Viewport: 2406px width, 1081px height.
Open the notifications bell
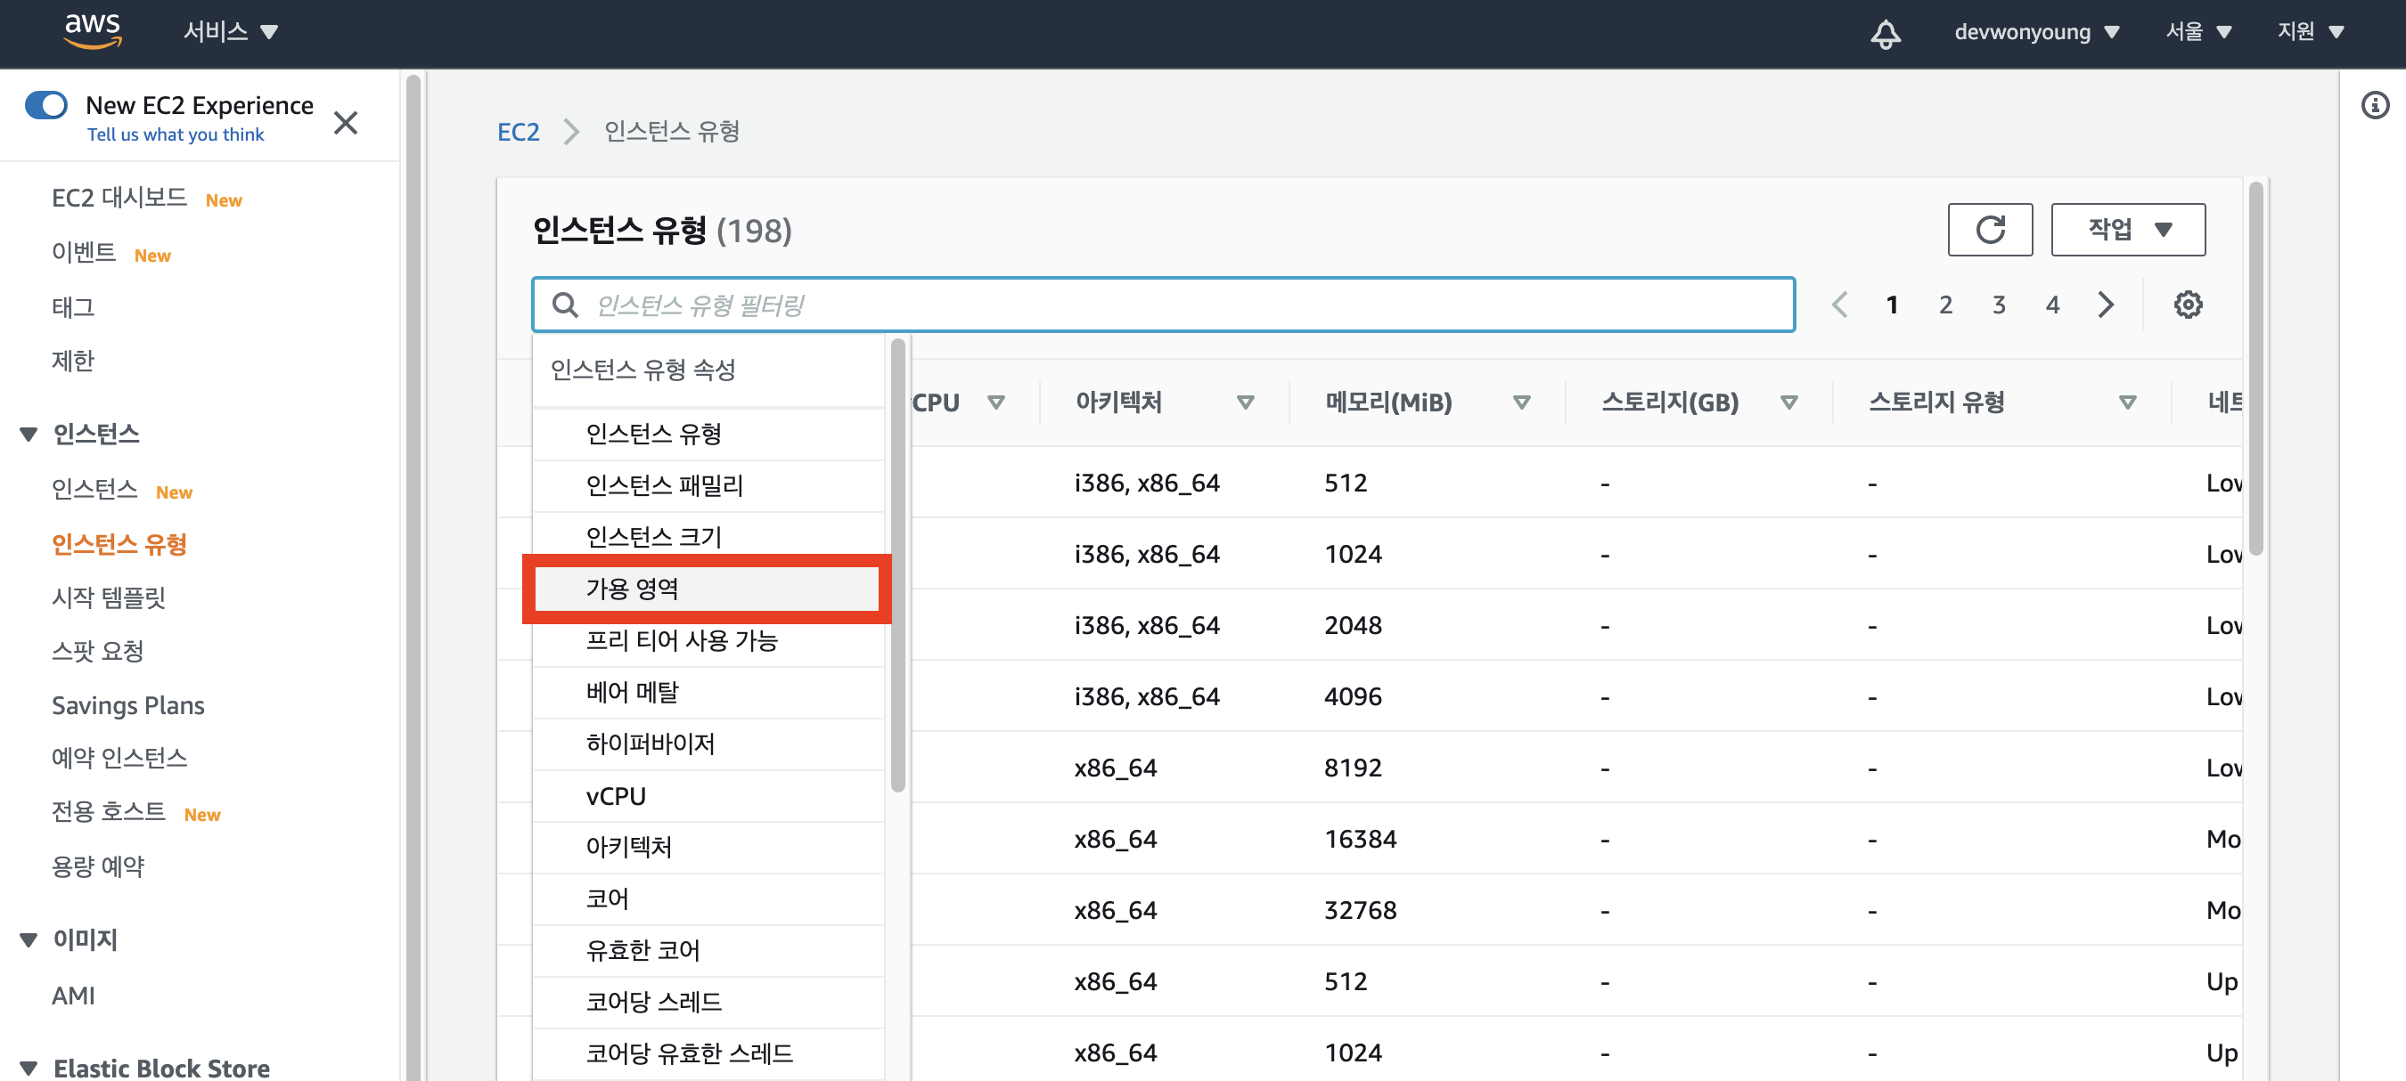(x=1885, y=34)
